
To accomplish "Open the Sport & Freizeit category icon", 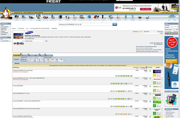I will (x=97, y=17).
